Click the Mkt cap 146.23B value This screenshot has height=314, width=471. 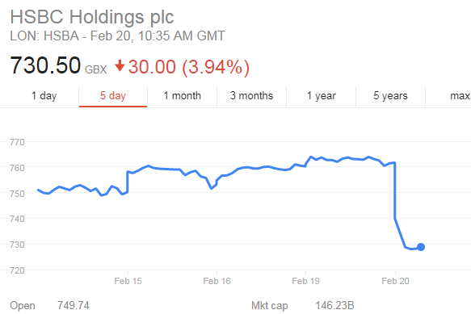point(334,306)
